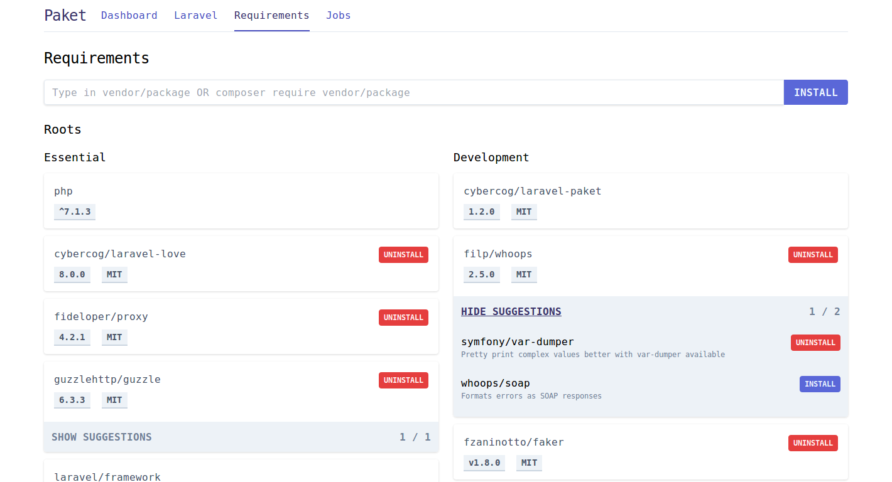Click the php package name
Screen dimensions: 892x482
(63, 191)
